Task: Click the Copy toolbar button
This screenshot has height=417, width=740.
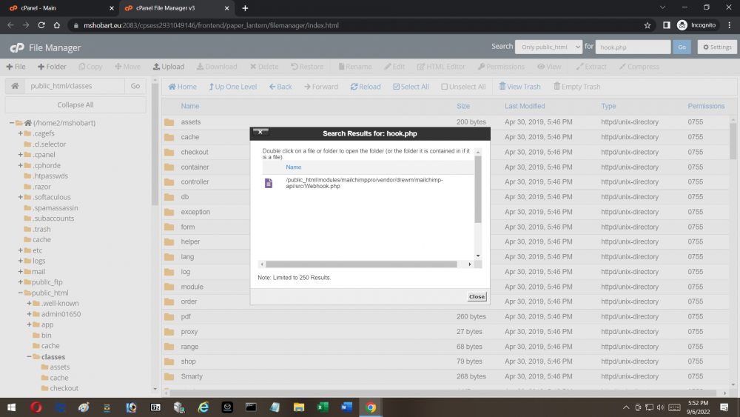Action: click(90, 67)
